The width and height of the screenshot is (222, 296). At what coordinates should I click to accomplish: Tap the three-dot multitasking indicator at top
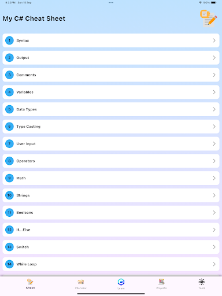pos(111,2)
